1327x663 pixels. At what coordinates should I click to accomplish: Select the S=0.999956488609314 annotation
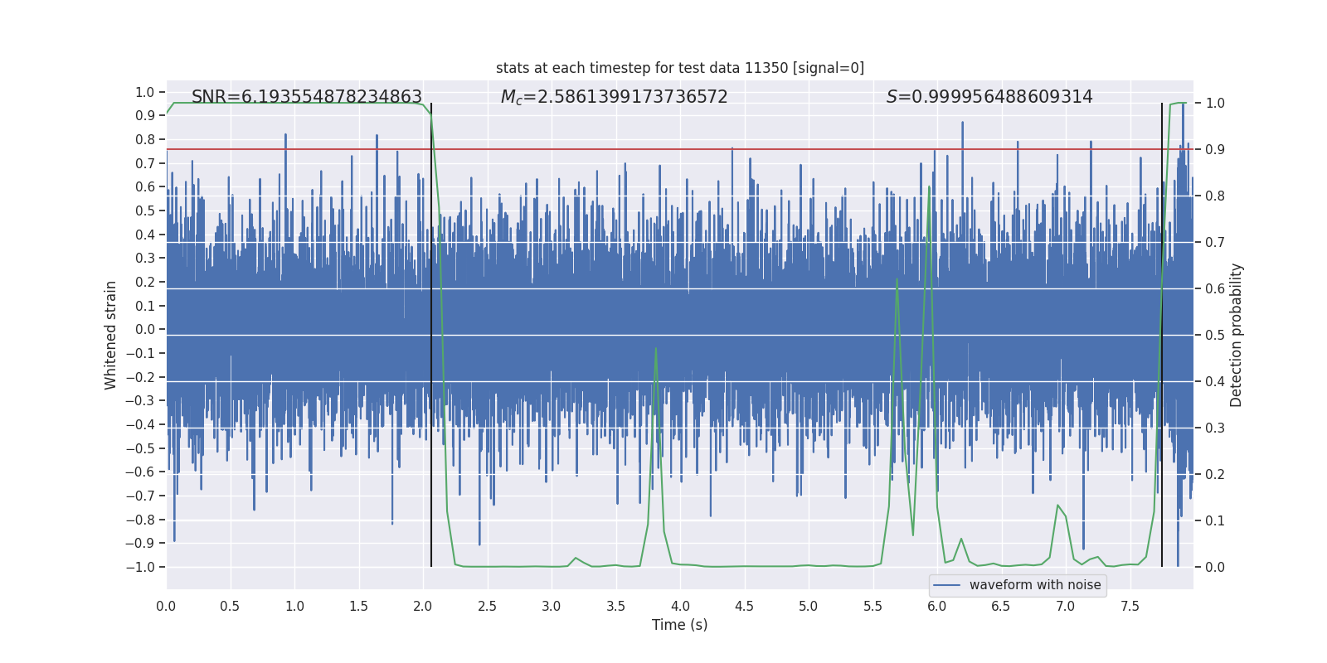tap(989, 97)
